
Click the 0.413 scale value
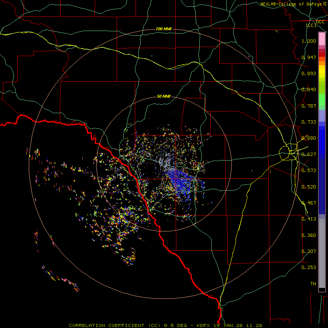309,219
